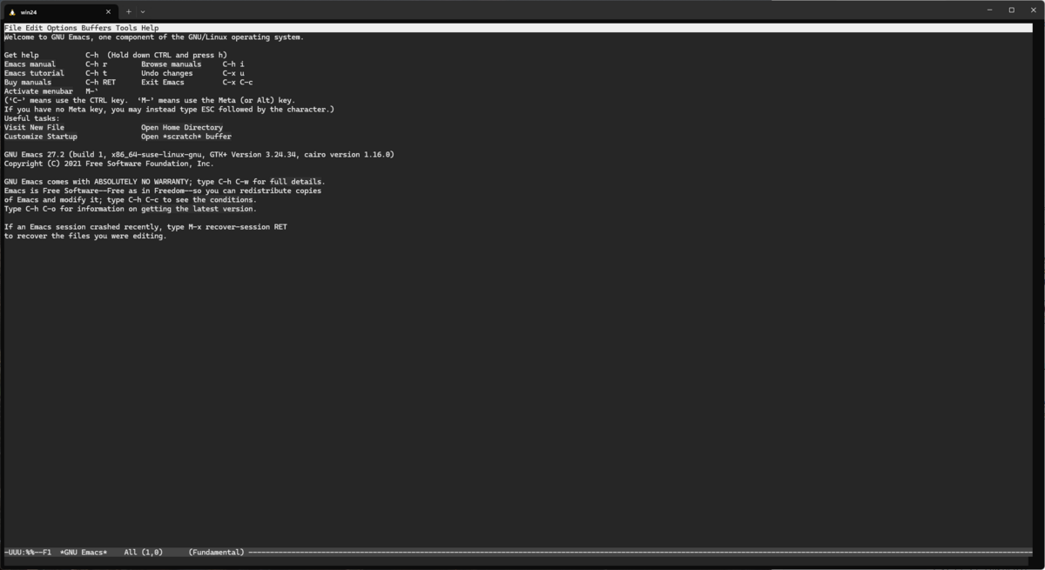Click the 'C-h C-w' warranty key text

click(232, 182)
